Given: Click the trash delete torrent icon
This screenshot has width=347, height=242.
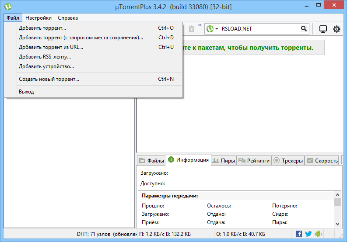Looking at the screenshot, I should click(191, 29).
